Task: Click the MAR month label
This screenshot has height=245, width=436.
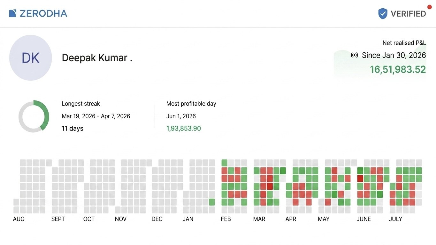Action: pos(259,219)
